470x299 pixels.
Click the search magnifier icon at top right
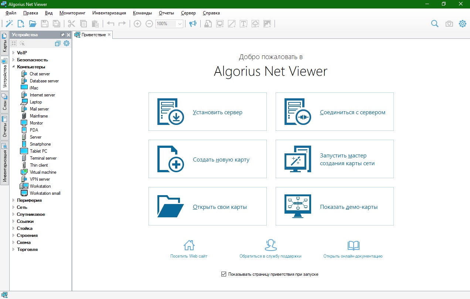435,24
